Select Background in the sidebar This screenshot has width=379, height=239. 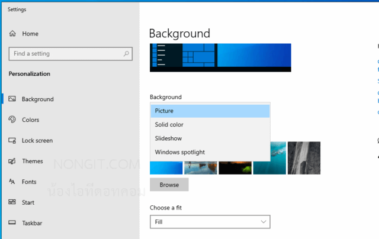(38, 99)
